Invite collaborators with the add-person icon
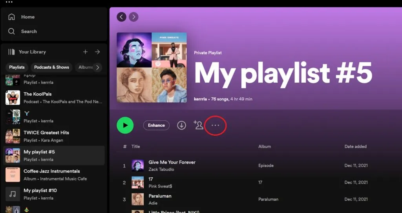Viewport: 402px width, 213px height. coord(198,125)
